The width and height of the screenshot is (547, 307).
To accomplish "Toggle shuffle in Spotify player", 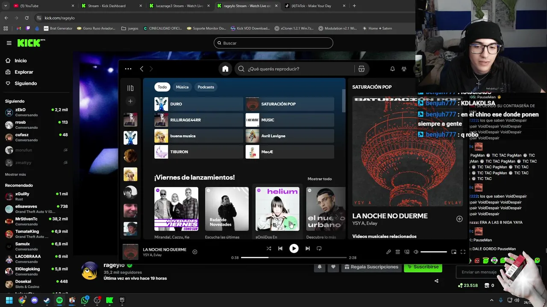I will click(x=269, y=248).
